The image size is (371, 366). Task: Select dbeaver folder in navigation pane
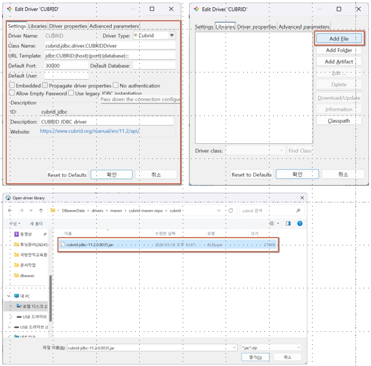[x=24, y=275]
